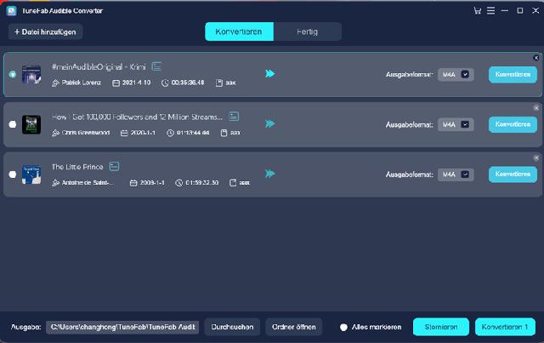544x343 pixels.
Task: Click the Ausgabe output path field
Action: click(x=122, y=327)
